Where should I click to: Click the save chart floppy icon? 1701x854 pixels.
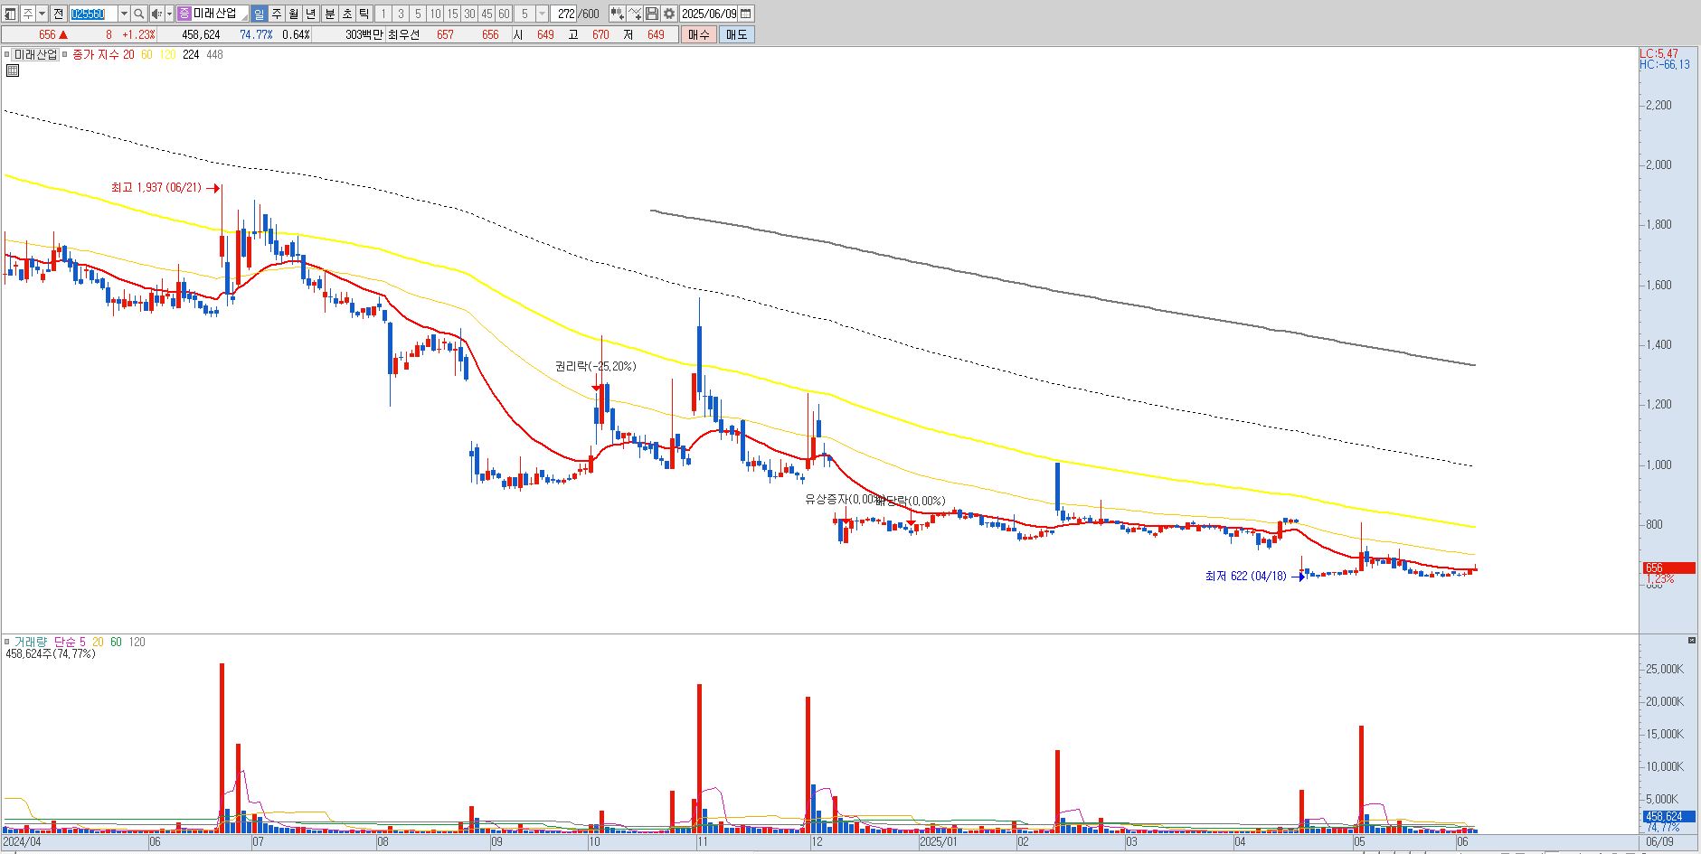651,14
